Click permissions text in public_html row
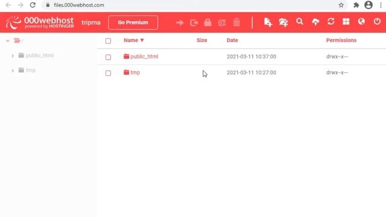 337,57
